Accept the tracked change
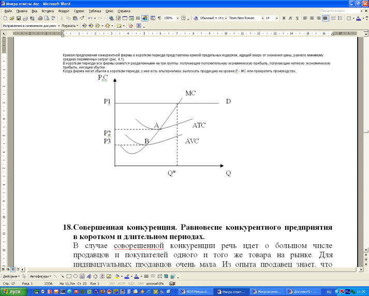 [x=97, y=26]
